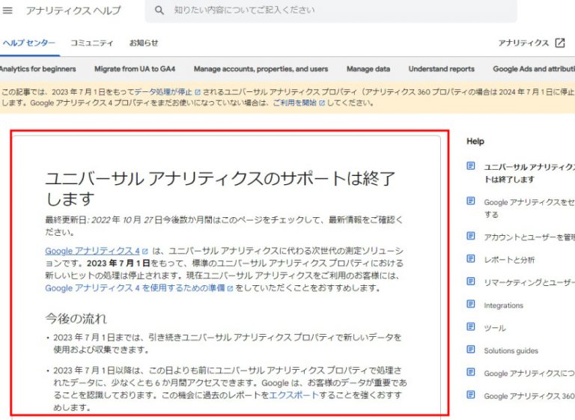Click the 今後の流れ subheading
Viewport: 575px width, 420px height.
tap(76, 318)
